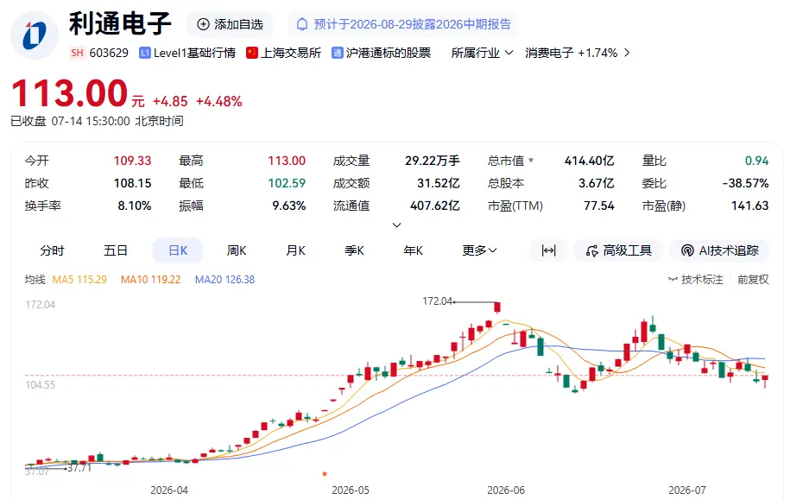Click the Level1基础行情 L1 icon
The height and width of the screenshot is (500, 790).
[x=144, y=53]
